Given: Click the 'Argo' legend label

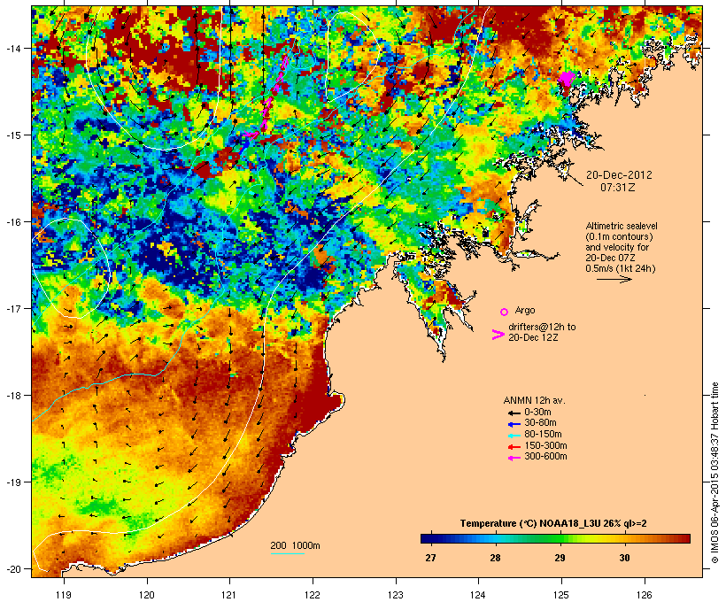Looking at the screenshot, I should (x=525, y=310).
